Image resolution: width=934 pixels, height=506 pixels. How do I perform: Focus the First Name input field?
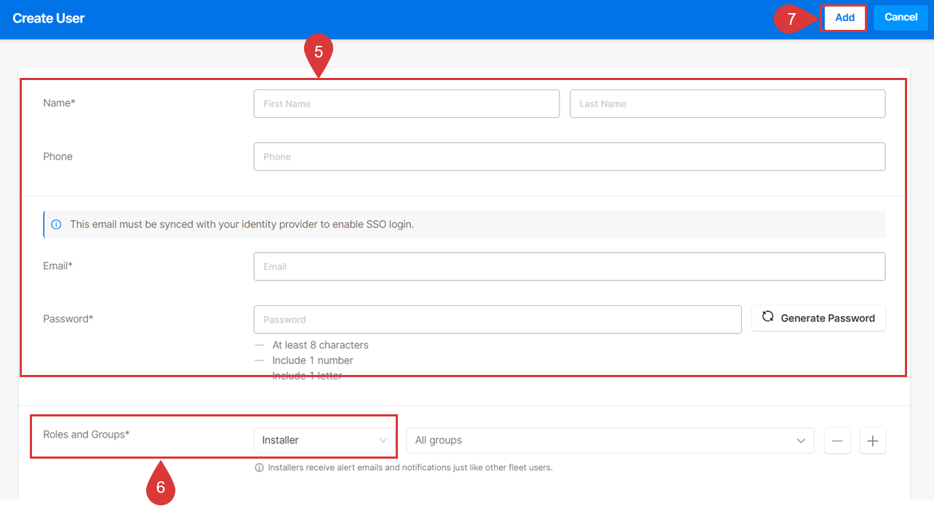[x=406, y=104]
